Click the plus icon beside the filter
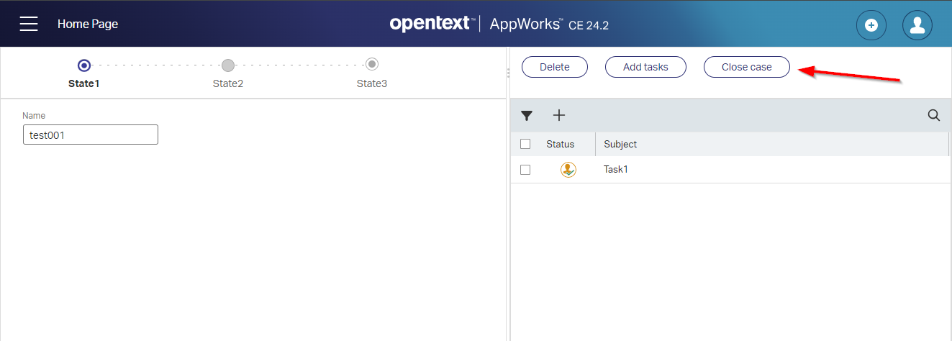 [559, 115]
